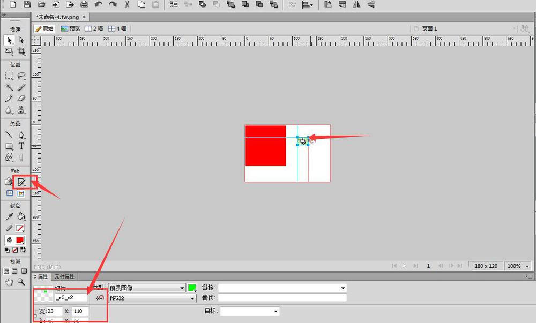
Task: Print the document with the printer icon
Action: (84, 4)
